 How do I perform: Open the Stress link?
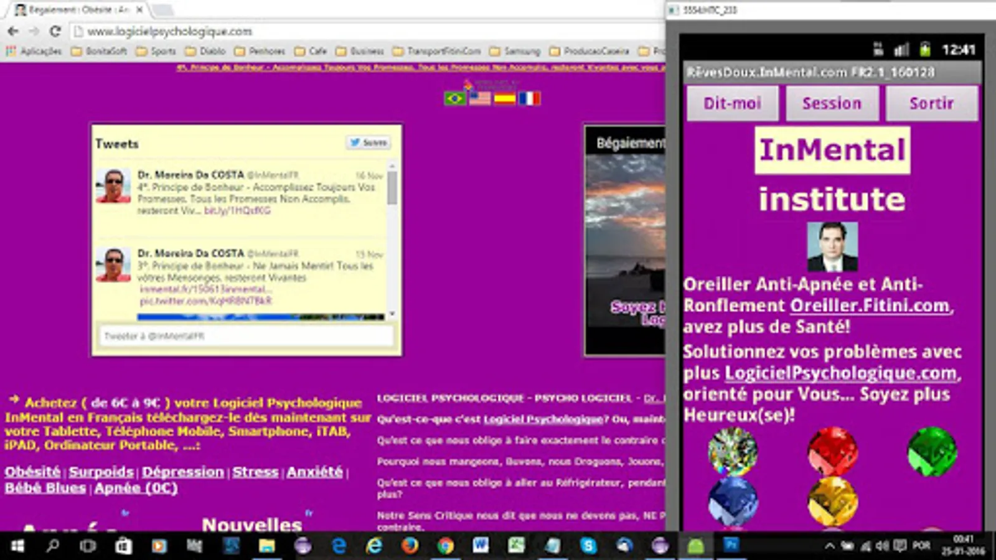255,472
